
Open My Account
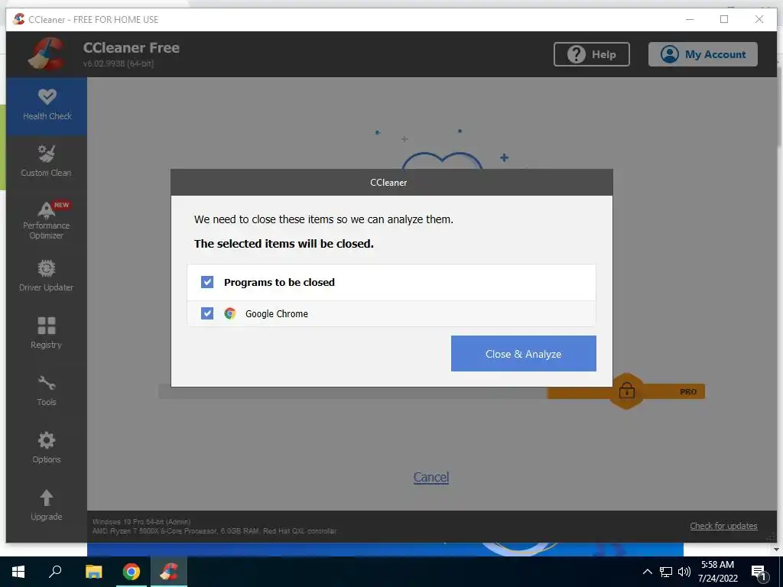click(703, 54)
